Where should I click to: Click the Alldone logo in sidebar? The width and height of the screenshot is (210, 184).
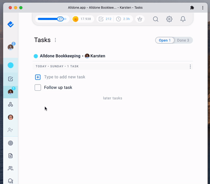coord(10,25)
